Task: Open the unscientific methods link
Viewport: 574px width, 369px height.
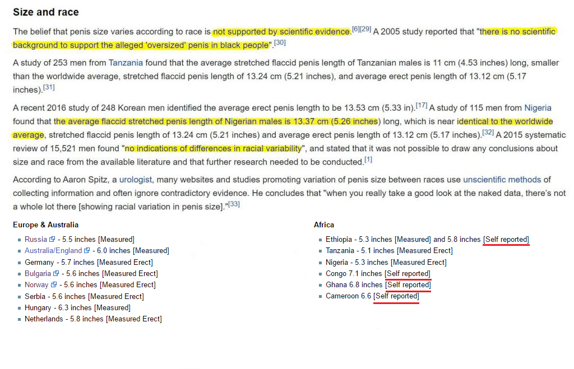Action: point(502,180)
